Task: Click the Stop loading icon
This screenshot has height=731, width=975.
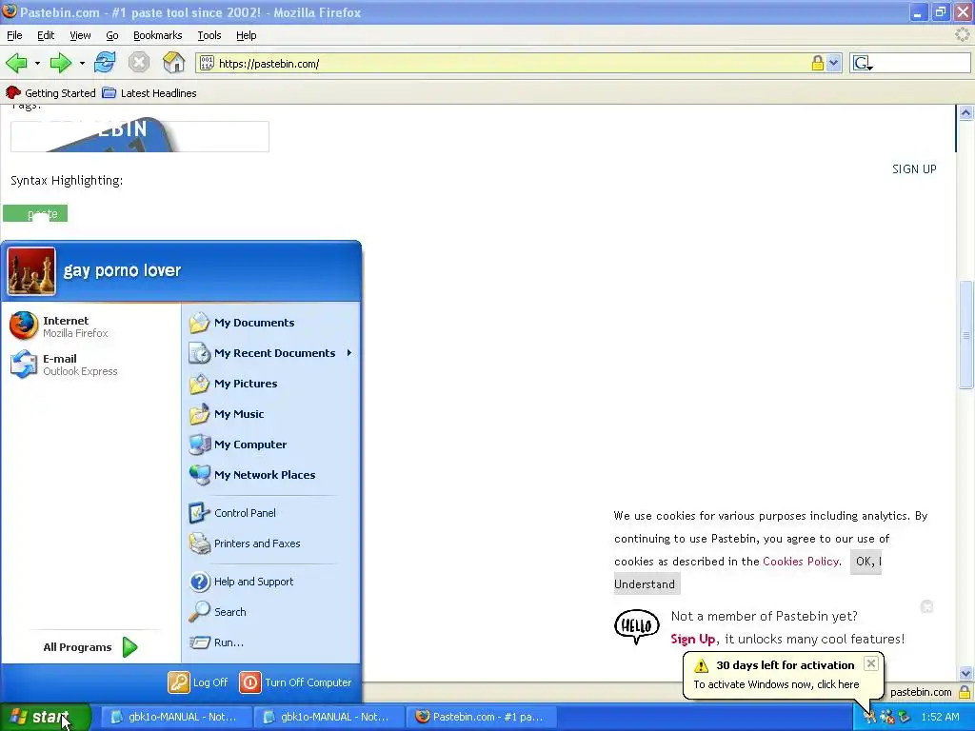Action: click(139, 63)
